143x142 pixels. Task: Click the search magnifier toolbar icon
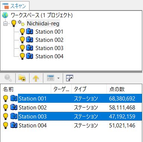[x=8, y=78]
